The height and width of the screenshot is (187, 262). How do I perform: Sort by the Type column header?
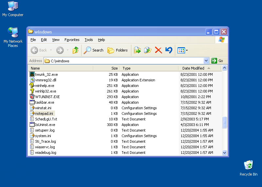click(x=149, y=68)
